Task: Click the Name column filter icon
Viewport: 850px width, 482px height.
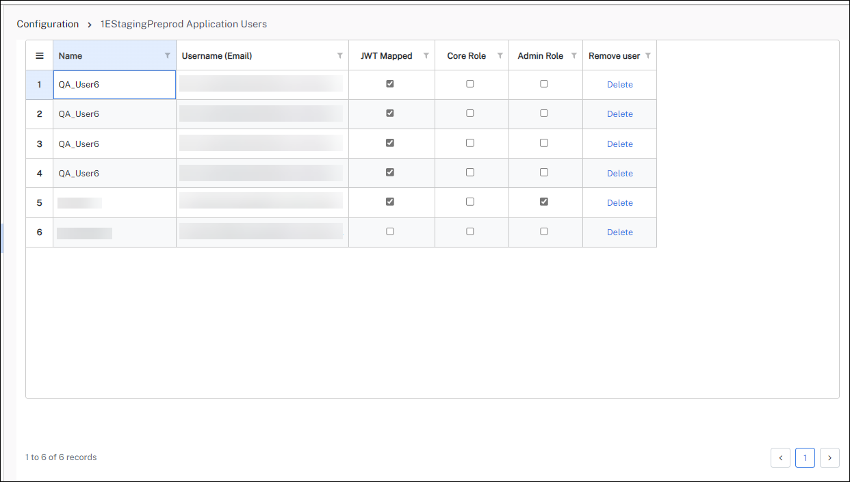Action: [x=168, y=55]
